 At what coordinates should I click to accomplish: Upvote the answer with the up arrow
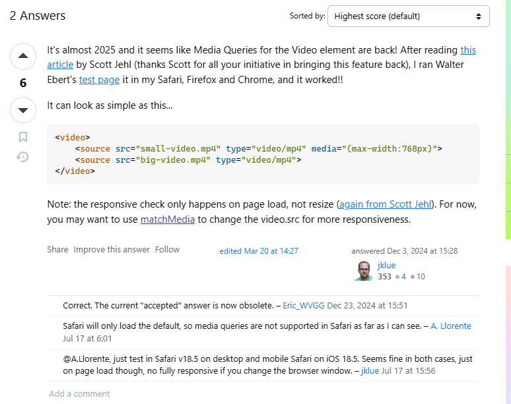[x=23, y=56]
